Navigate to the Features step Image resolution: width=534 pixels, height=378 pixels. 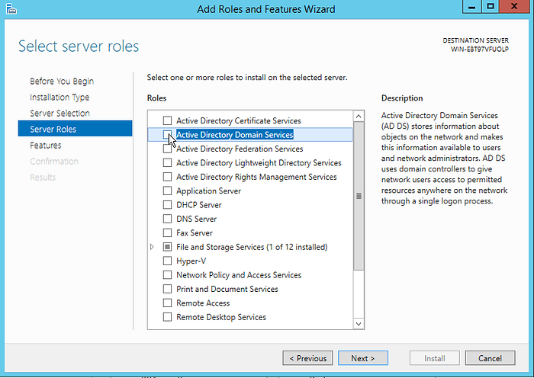click(46, 146)
